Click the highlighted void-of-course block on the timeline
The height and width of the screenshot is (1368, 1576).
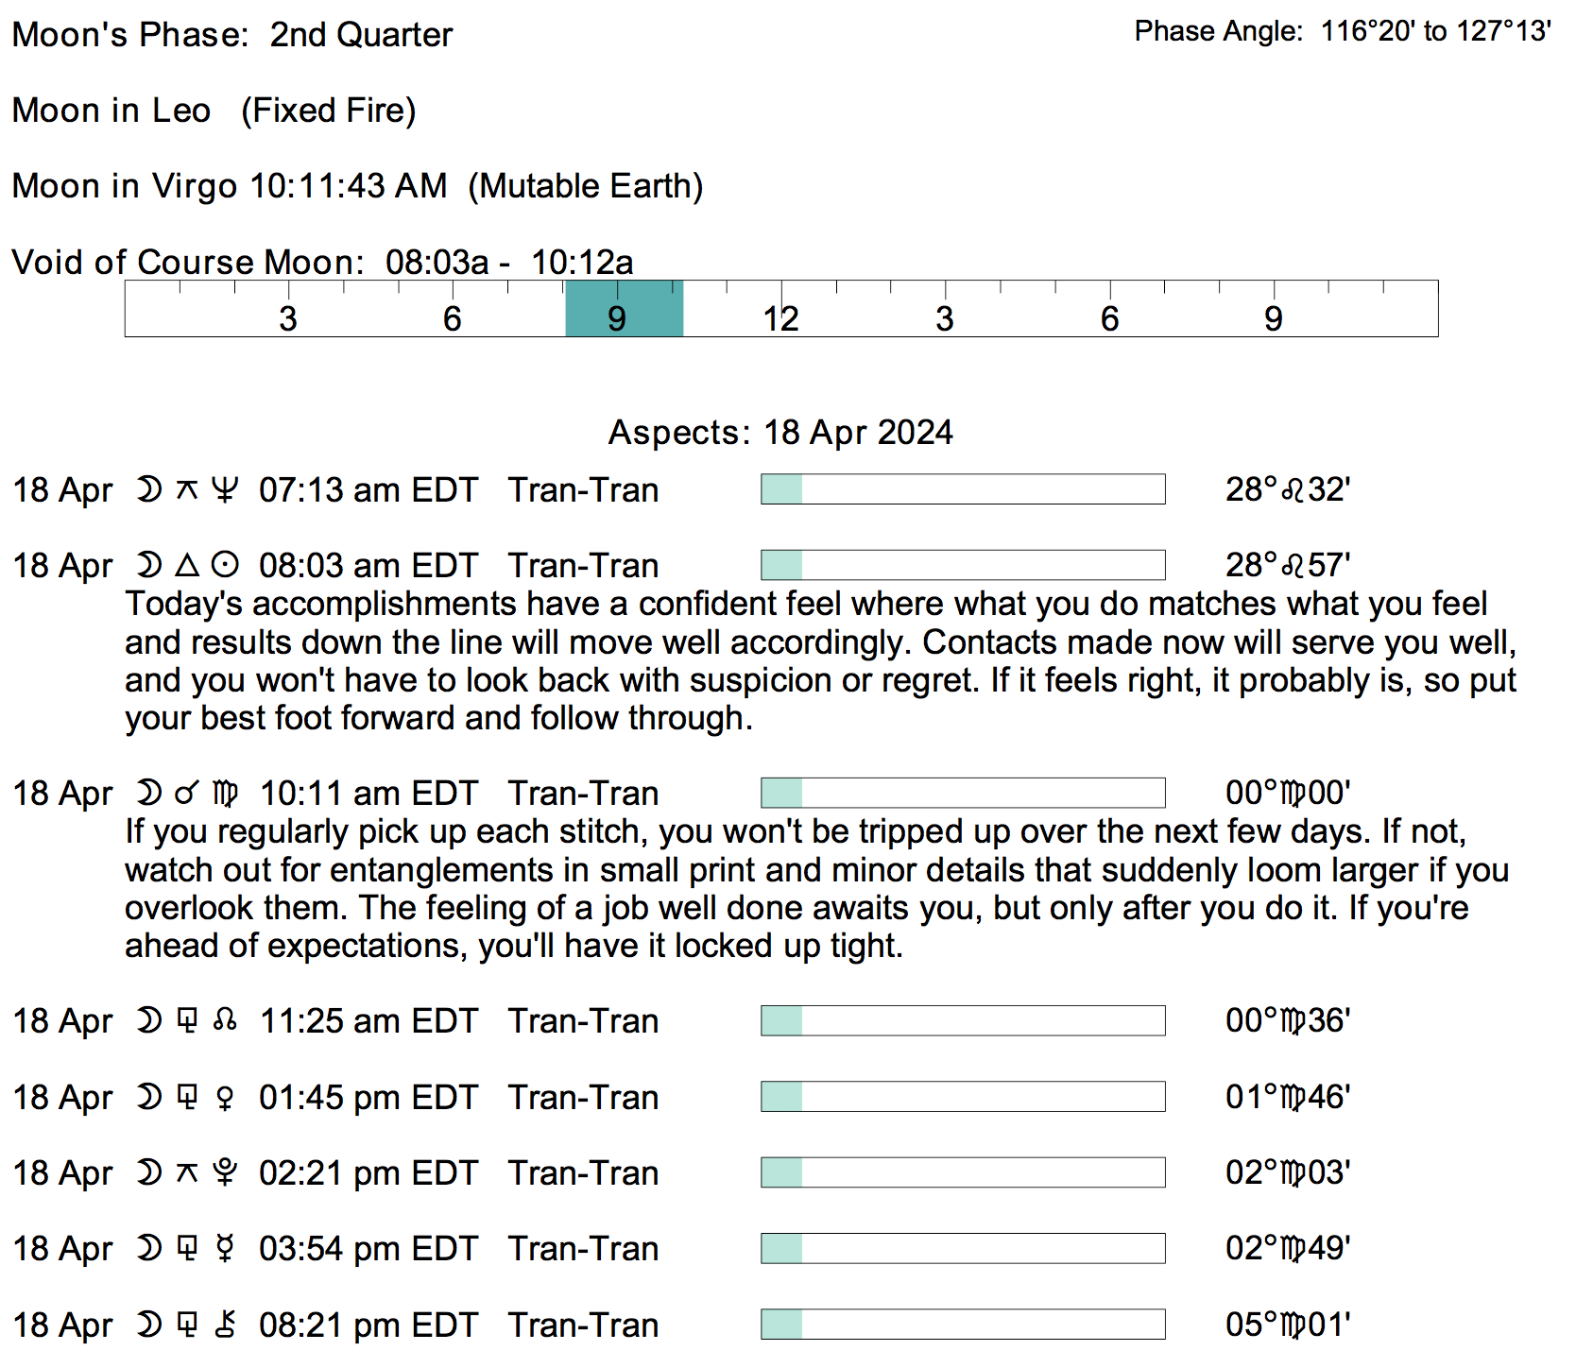point(624,308)
